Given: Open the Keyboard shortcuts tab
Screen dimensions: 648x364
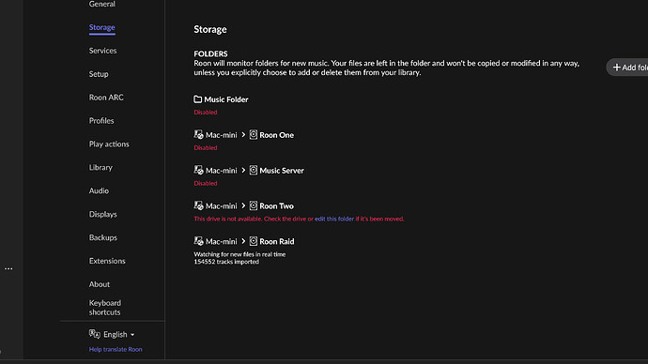Looking at the screenshot, I should click(105, 308).
